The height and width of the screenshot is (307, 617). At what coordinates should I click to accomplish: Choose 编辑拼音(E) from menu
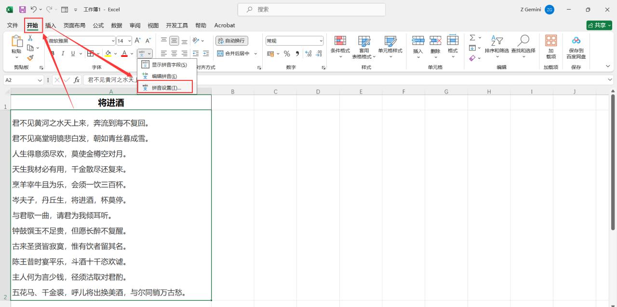click(166, 76)
